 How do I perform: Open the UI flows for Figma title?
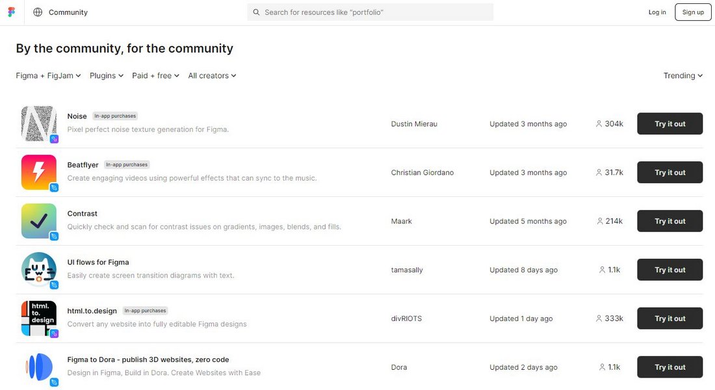coord(98,263)
